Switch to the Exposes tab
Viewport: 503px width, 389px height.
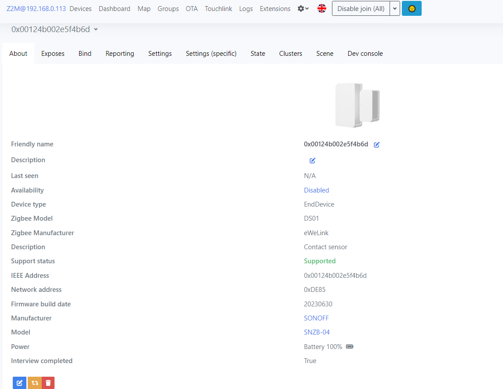[x=53, y=54]
